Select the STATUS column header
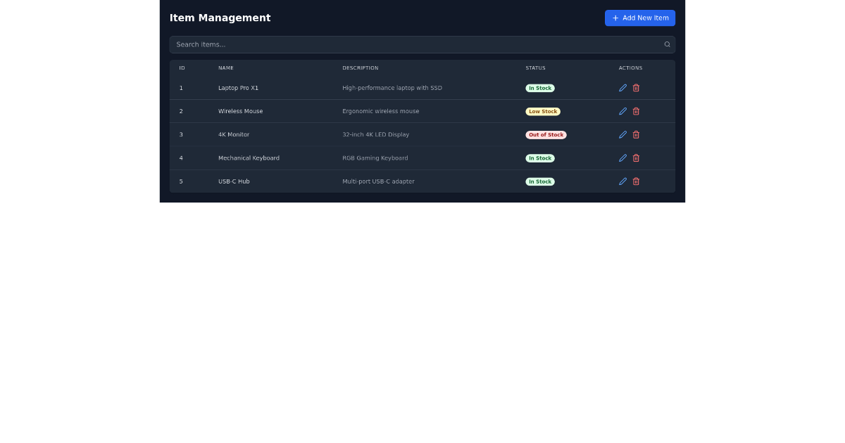The width and height of the screenshot is (845, 443). [x=535, y=68]
